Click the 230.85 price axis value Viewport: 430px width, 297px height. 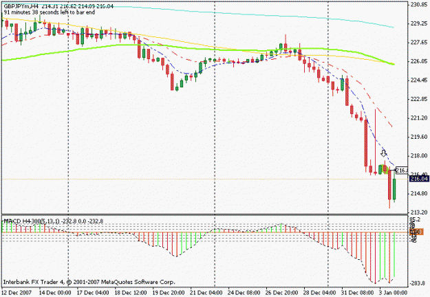[x=419, y=5]
